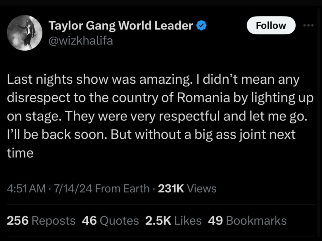This screenshot has width=322, height=241.
Task: View the 231K Views analytics
Action: [187, 188]
